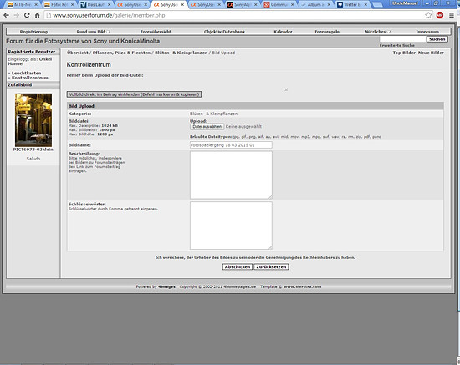Expand the Nützliches menu
The width and height of the screenshot is (460, 365).
click(377, 32)
